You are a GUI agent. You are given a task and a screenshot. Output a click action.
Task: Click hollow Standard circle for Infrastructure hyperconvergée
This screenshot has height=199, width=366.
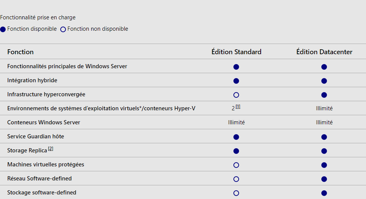[236, 95]
